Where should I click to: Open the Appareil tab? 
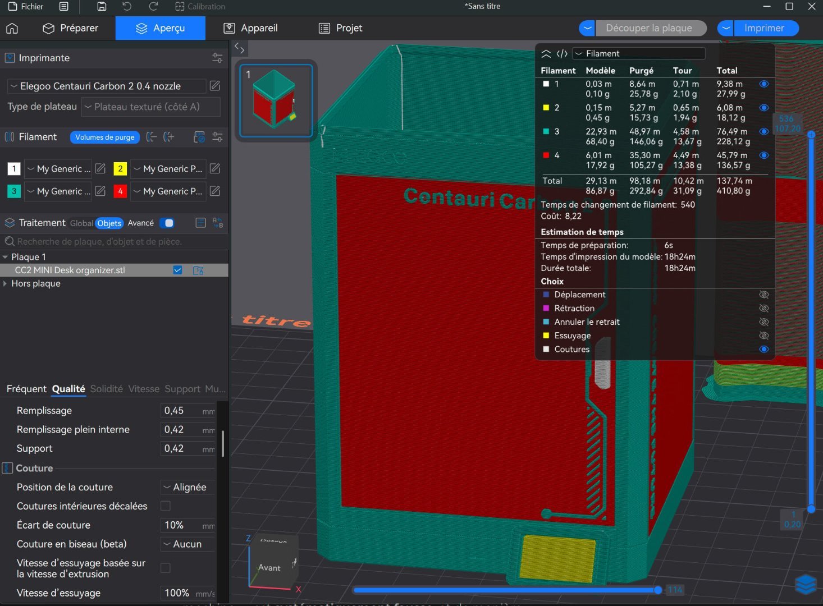point(250,28)
